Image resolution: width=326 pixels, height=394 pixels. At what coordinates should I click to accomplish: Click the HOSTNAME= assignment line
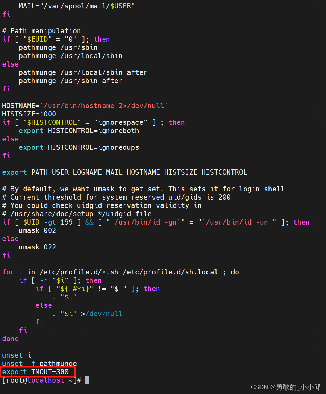[x=85, y=106]
